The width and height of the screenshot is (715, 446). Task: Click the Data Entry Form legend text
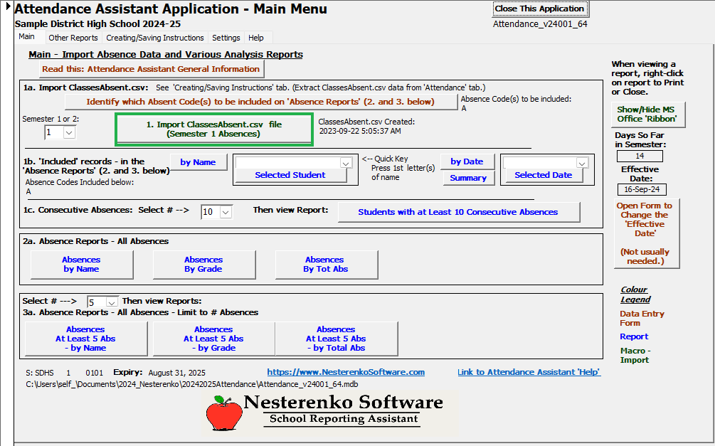click(642, 318)
